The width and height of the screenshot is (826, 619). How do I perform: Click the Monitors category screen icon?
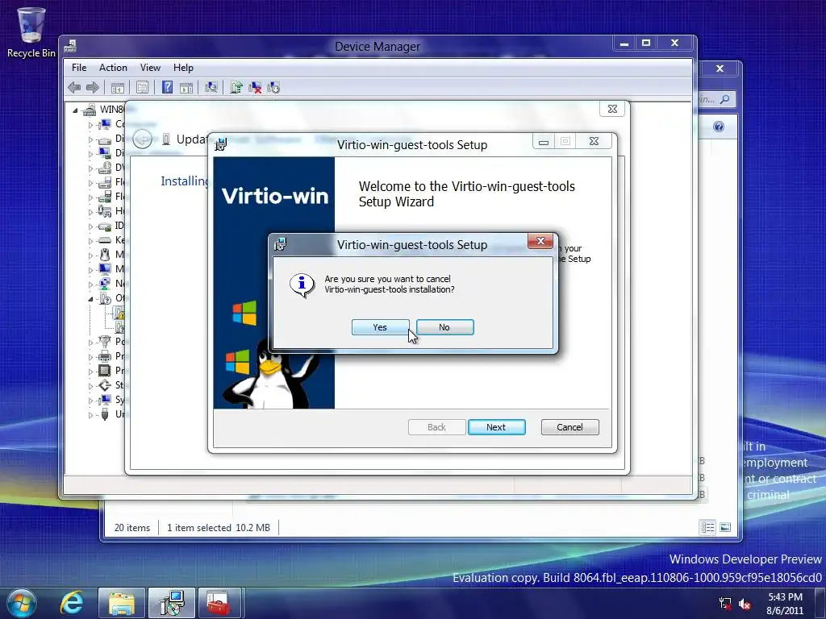pos(105,269)
